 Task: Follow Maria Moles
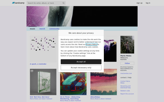127,63
